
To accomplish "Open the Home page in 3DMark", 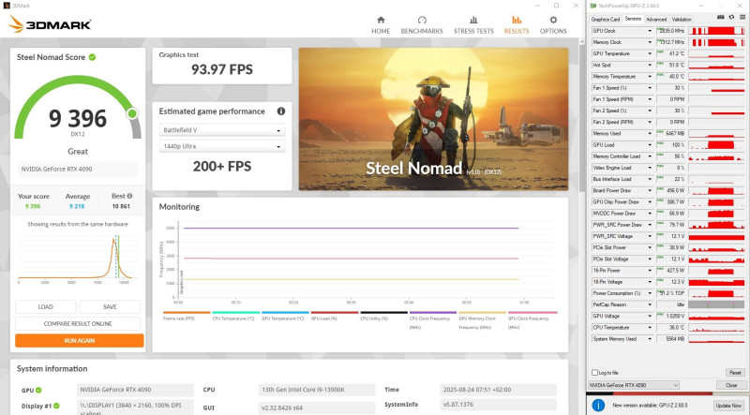I will [x=381, y=25].
